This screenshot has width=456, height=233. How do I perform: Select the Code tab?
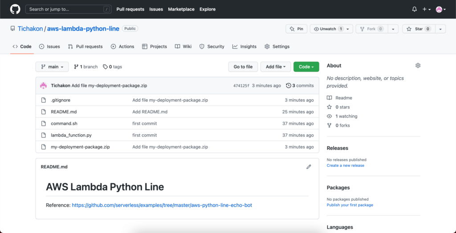tap(22, 47)
